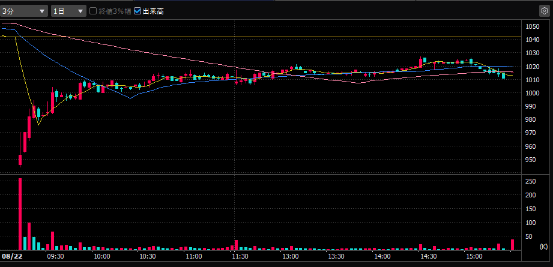Click the 250 volume axis label
Screen dimensions: 553x267
point(531,181)
